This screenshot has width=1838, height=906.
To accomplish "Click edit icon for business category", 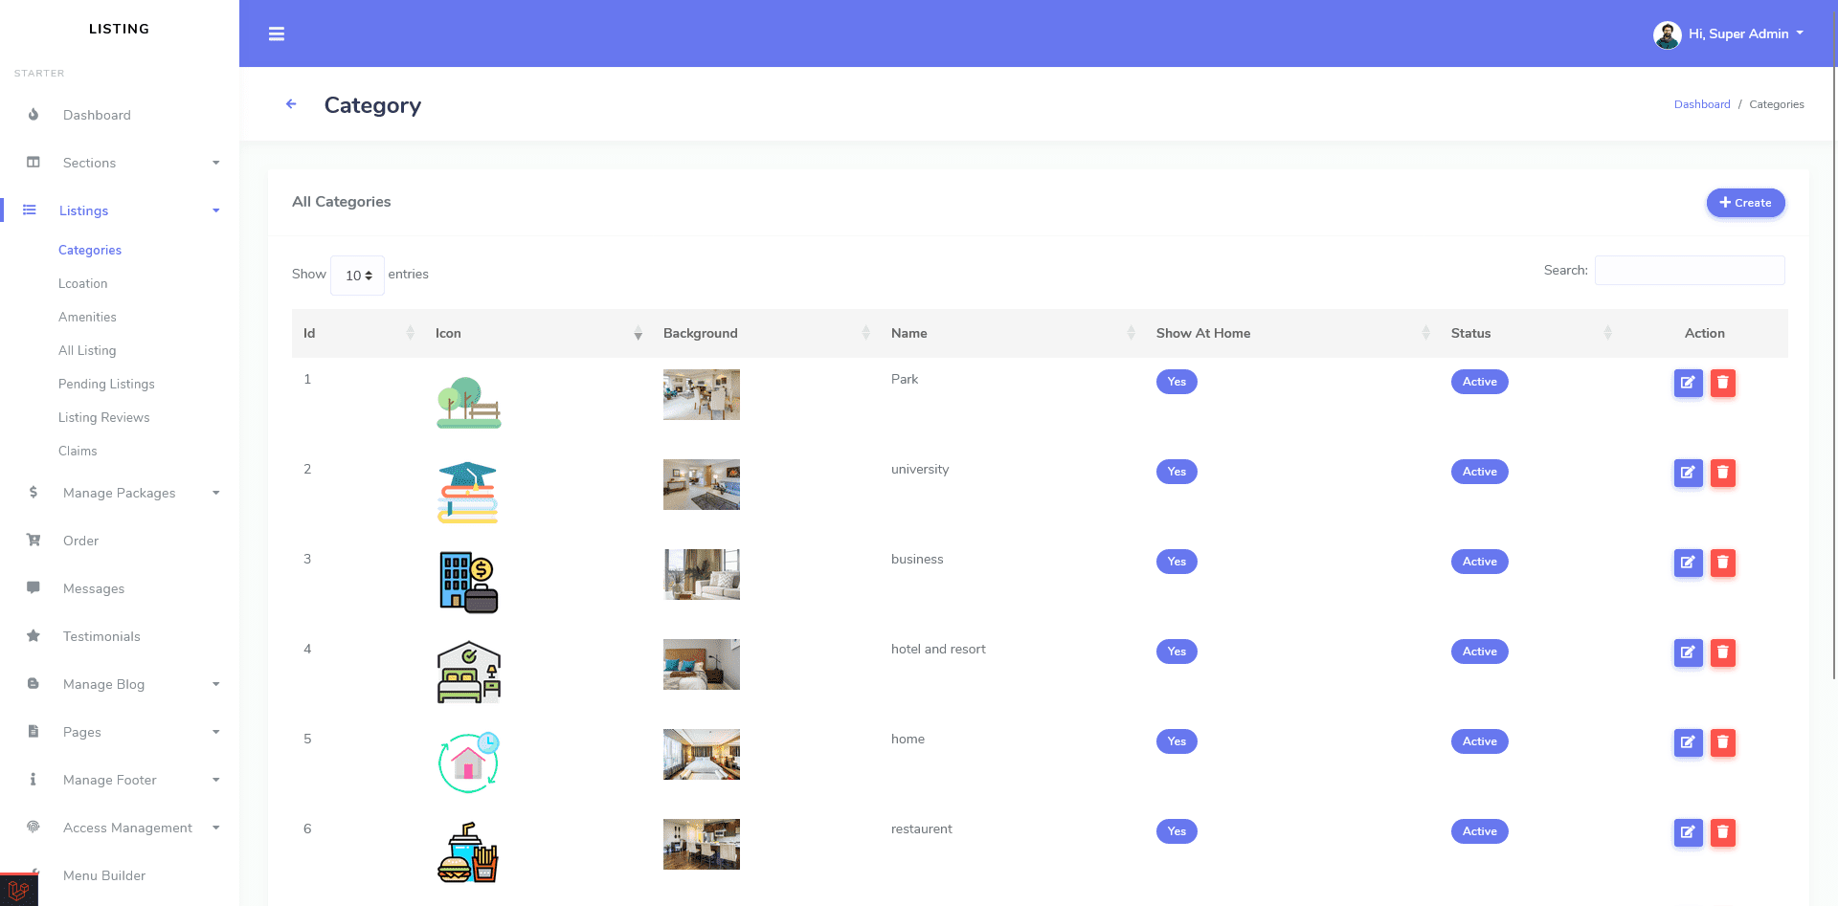I will click(x=1688, y=563).
